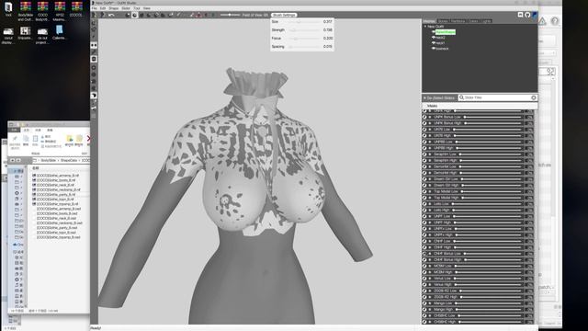
Task: Click ShapeData in Explorer breadcrumb
Action: (x=69, y=160)
